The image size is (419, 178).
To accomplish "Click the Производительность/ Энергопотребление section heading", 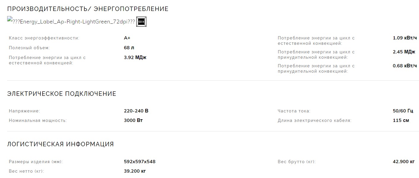I will (x=88, y=9).
